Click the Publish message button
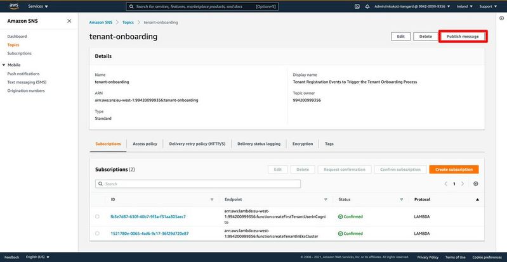Image resolution: width=507 pixels, height=262 pixels. pyautogui.click(x=463, y=37)
